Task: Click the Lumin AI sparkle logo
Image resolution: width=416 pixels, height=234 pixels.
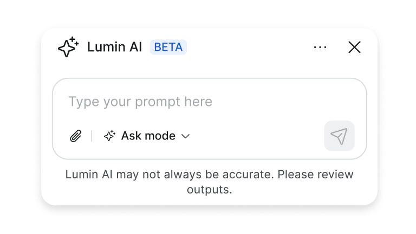Action: click(68, 48)
